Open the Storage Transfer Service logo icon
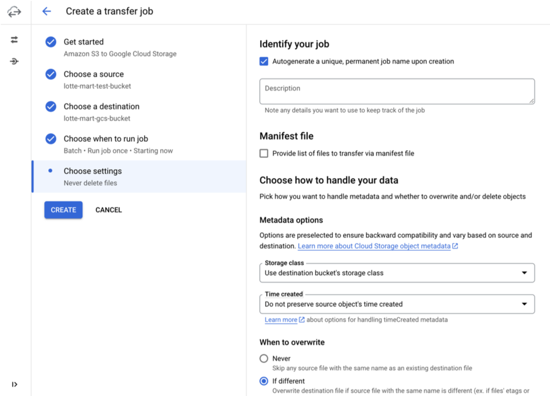The image size is (550, 396). click(14, 12)
